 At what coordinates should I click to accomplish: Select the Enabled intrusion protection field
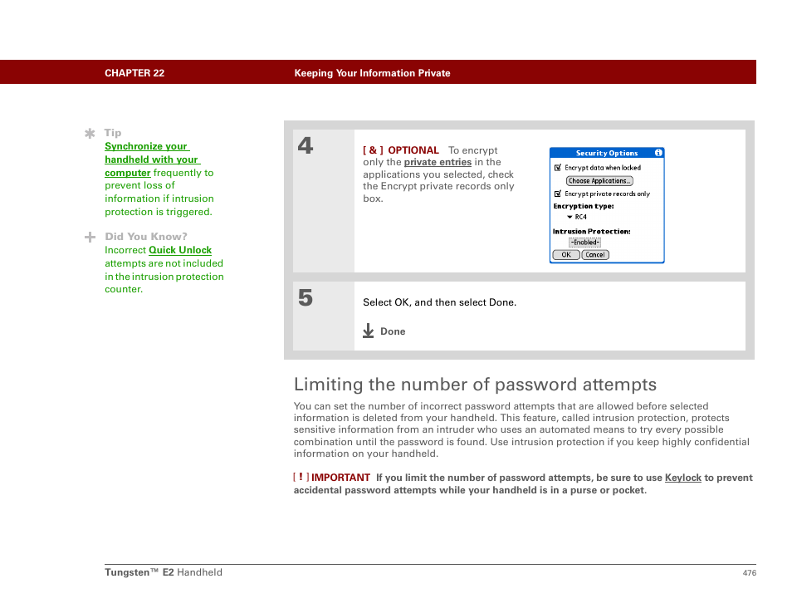coord(584,243)
